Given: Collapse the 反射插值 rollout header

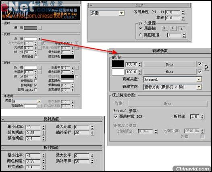Looking at the screenshot, I should tap(51, 119).
